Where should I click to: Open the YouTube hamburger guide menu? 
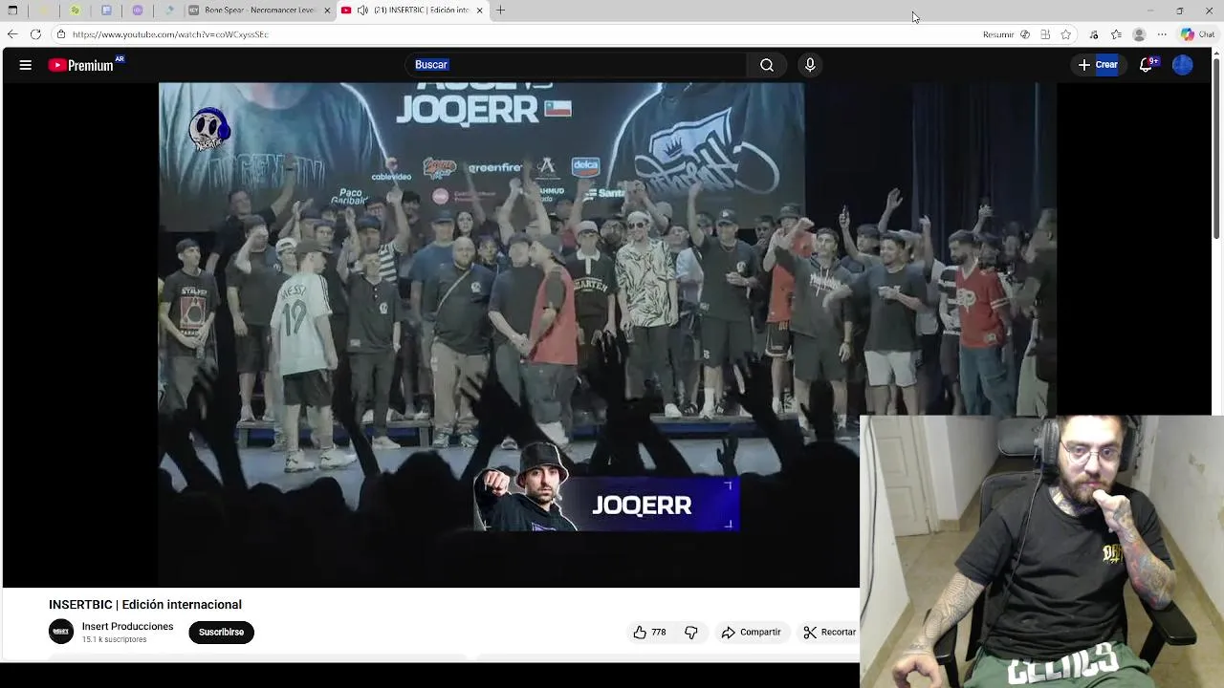click(x=26, y=65)
